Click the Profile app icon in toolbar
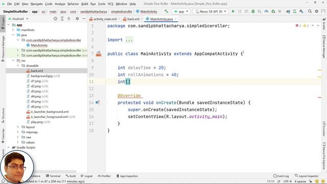Screen dimensions: 327x184 click(266, 11)
